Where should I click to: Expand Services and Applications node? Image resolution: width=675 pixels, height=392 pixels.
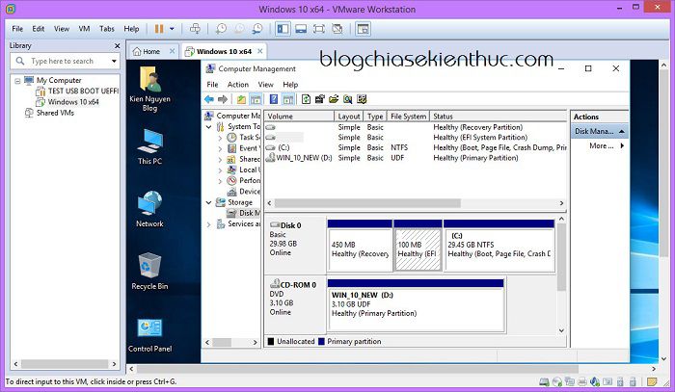tap(209, 224)
